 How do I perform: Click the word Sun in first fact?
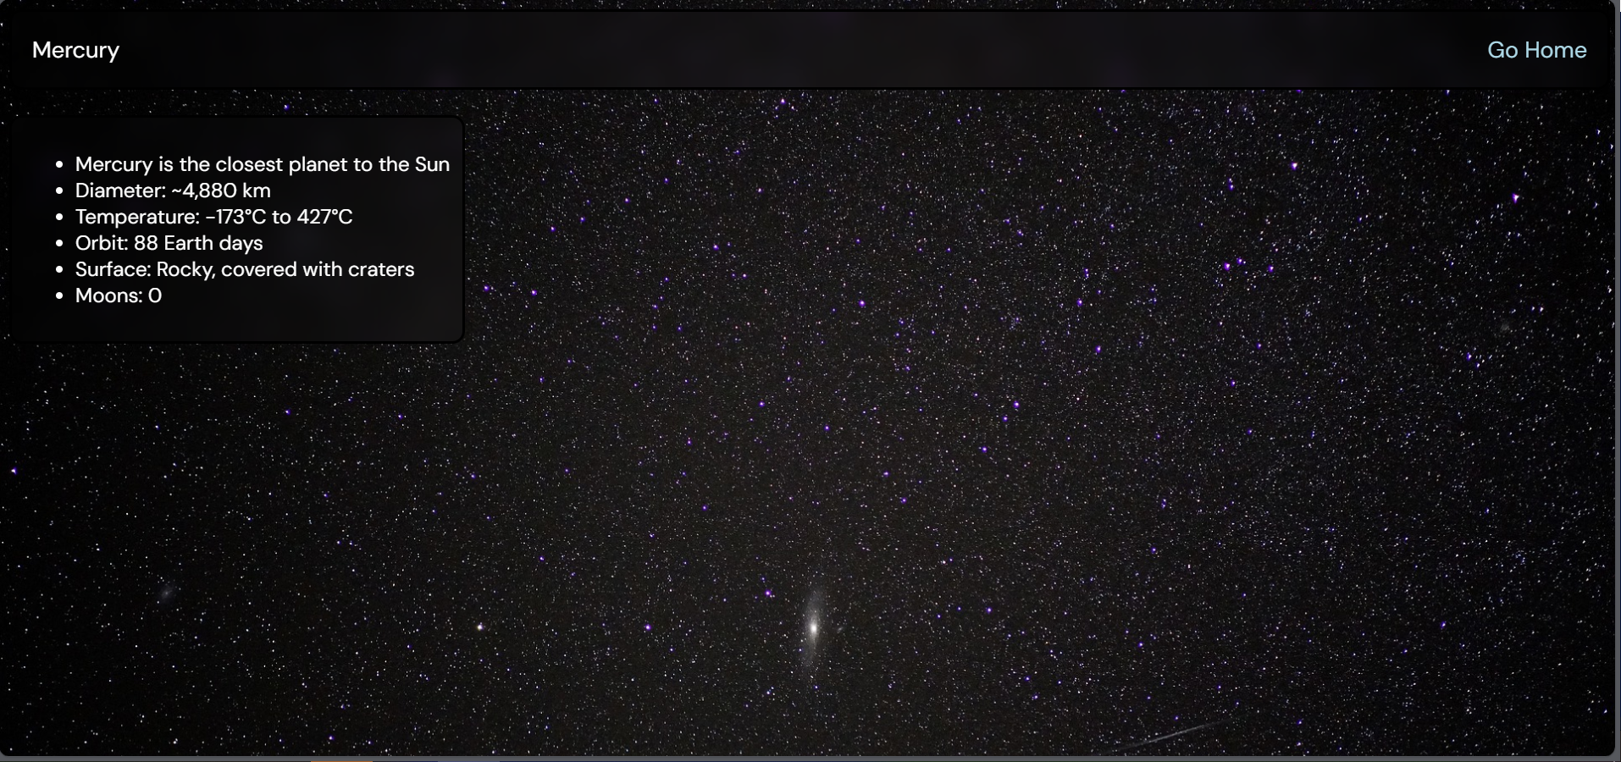[432, 164]
